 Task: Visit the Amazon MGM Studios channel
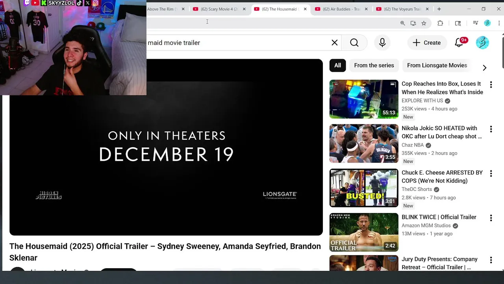426,226
